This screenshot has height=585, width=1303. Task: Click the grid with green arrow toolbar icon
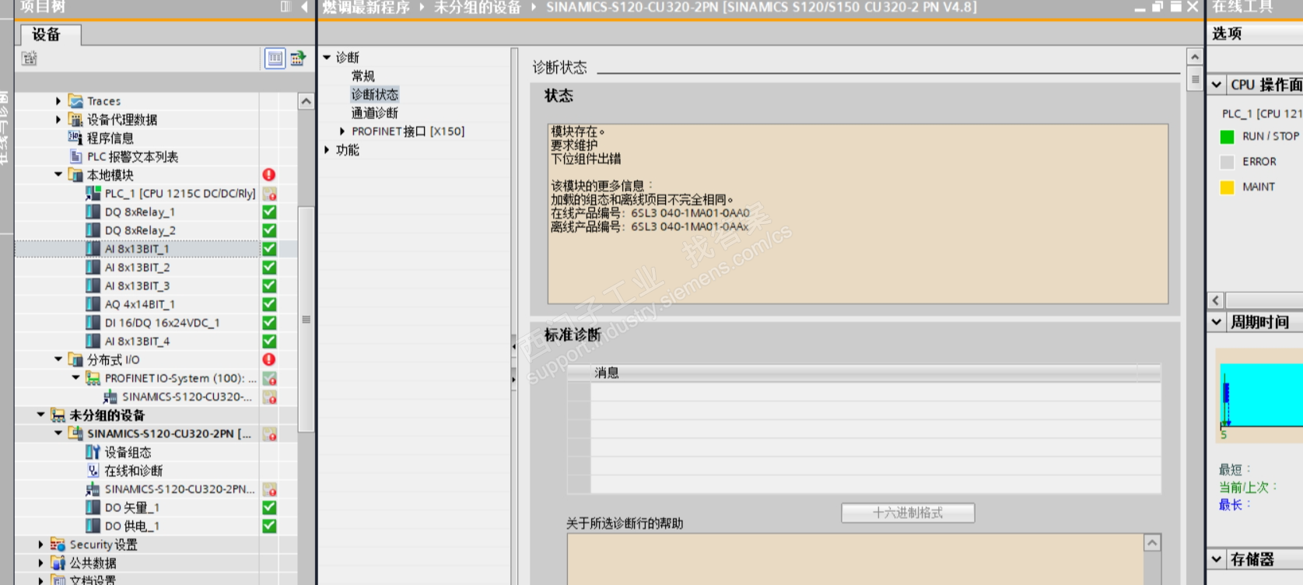298,58
